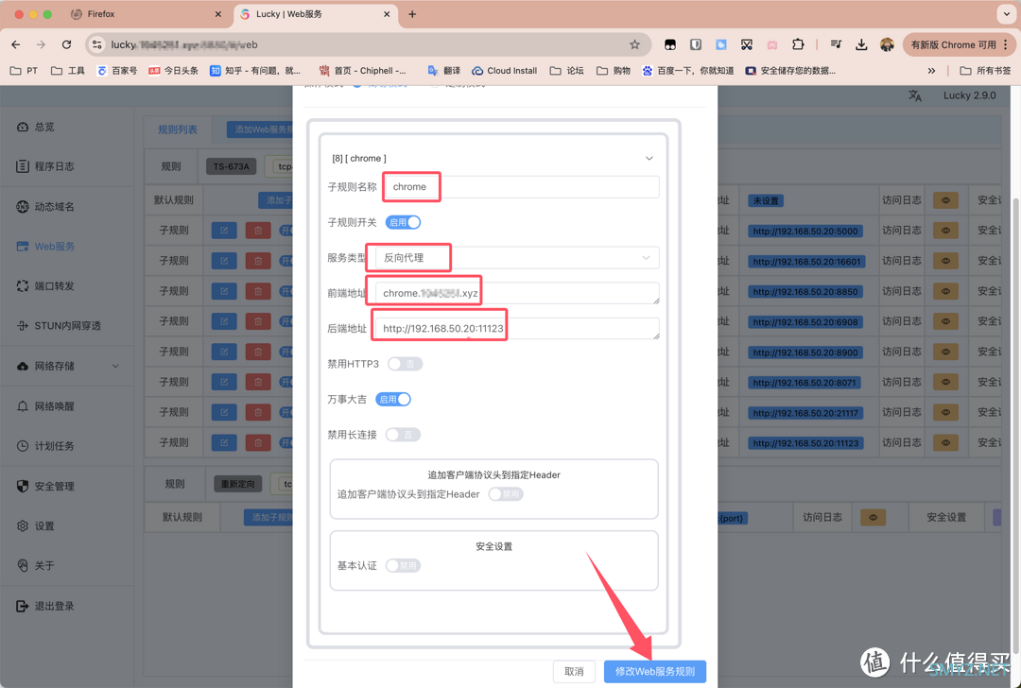1021x688 pixels.
Task: Click the 修改Web服务规则 button
Action: (655, 671)
